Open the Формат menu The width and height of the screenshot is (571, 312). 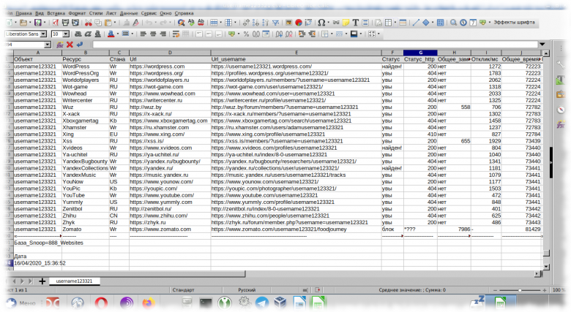coord(77,13)
